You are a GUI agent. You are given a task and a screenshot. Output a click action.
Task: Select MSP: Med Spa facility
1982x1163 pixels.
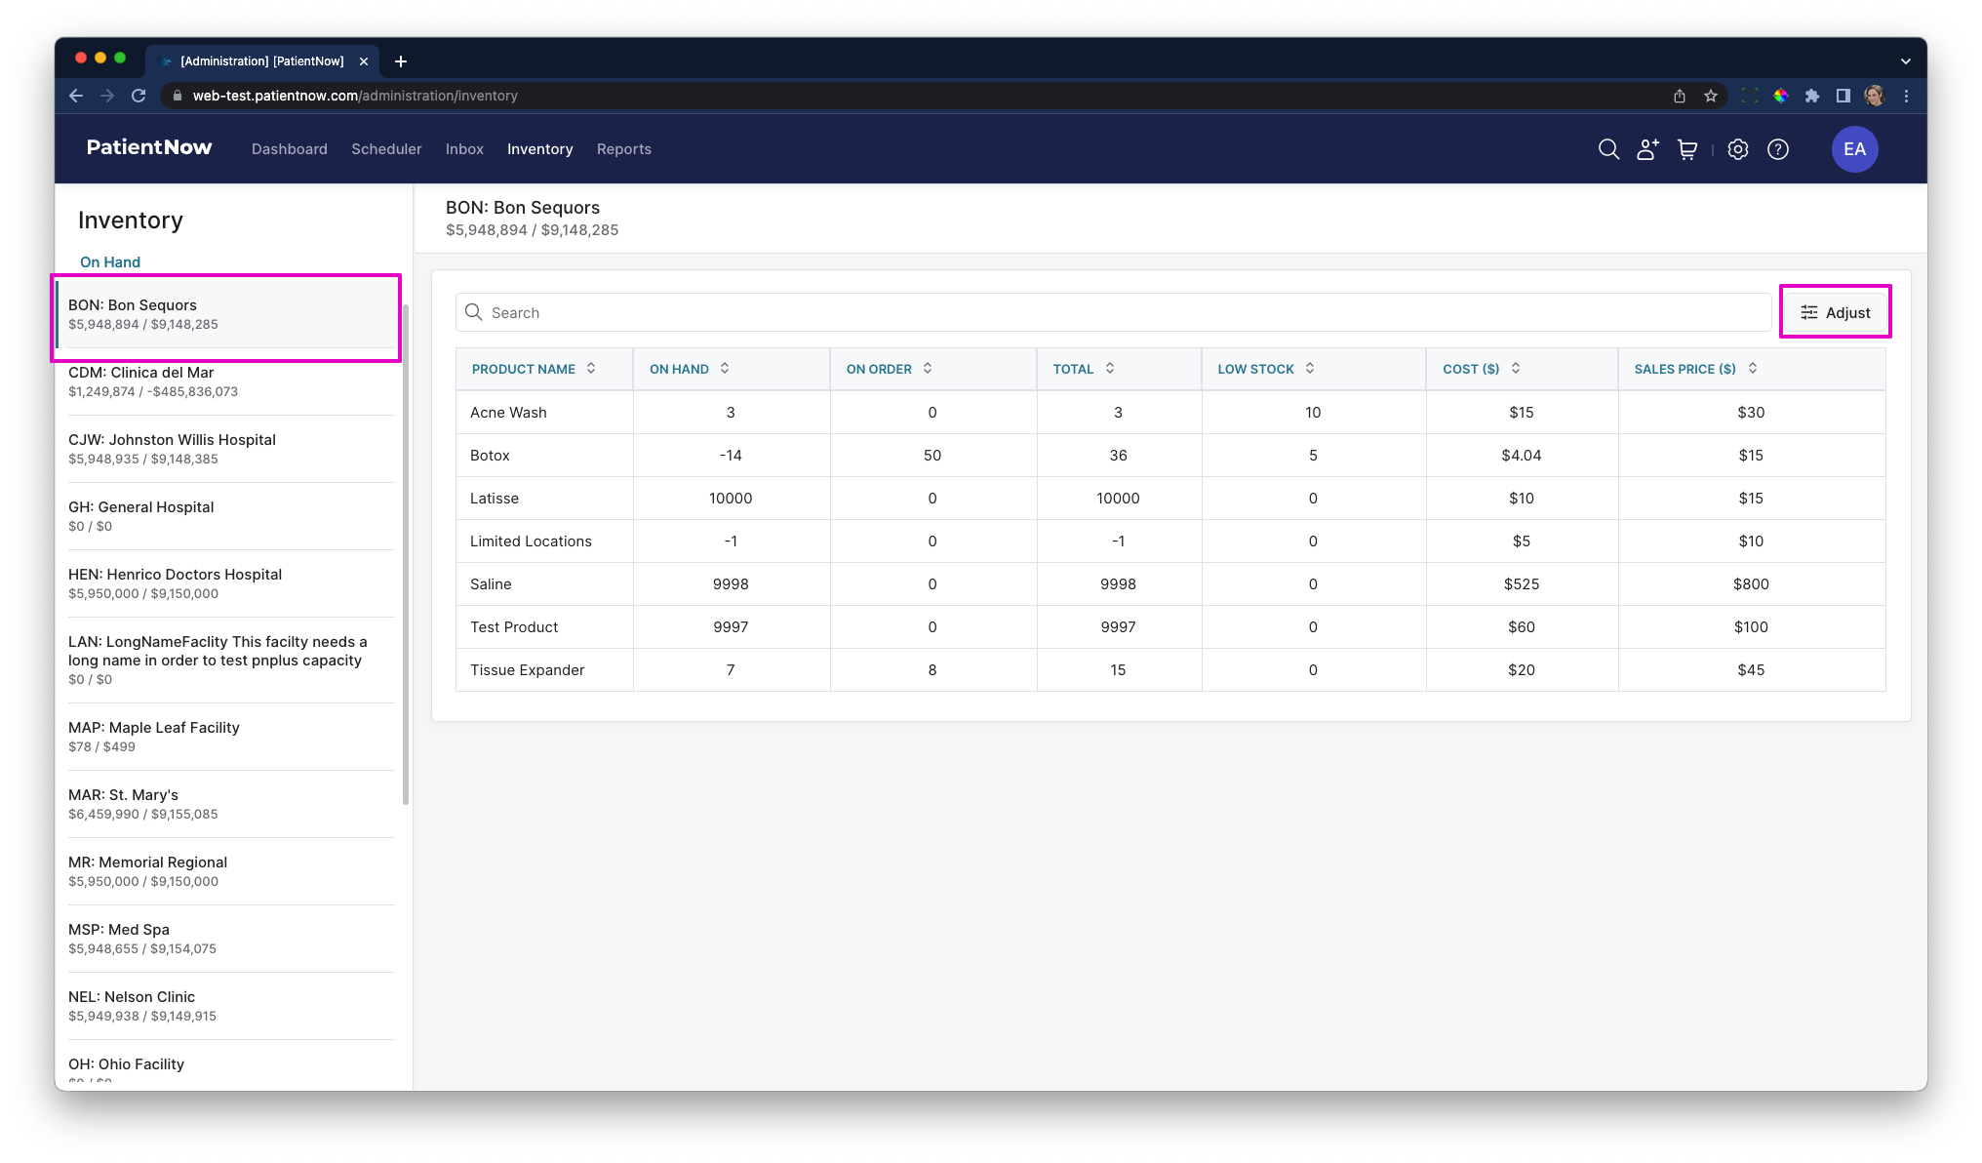pyautogui.click(x=231, y=939)
